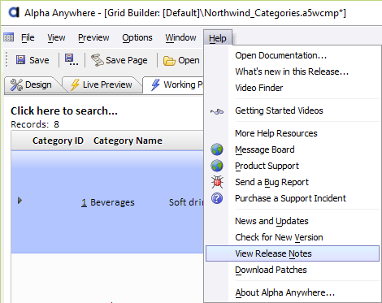Screen dimensions: 382x303
Task: Expand the Beverages row arrow
Action: click(20, 201)
